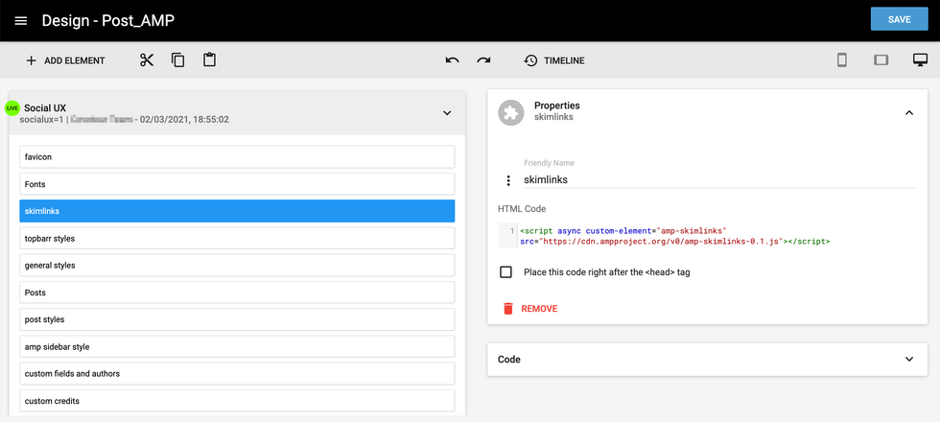Undo the last change
Viewport: 940px width, 422px height.
tap(452, 60)
